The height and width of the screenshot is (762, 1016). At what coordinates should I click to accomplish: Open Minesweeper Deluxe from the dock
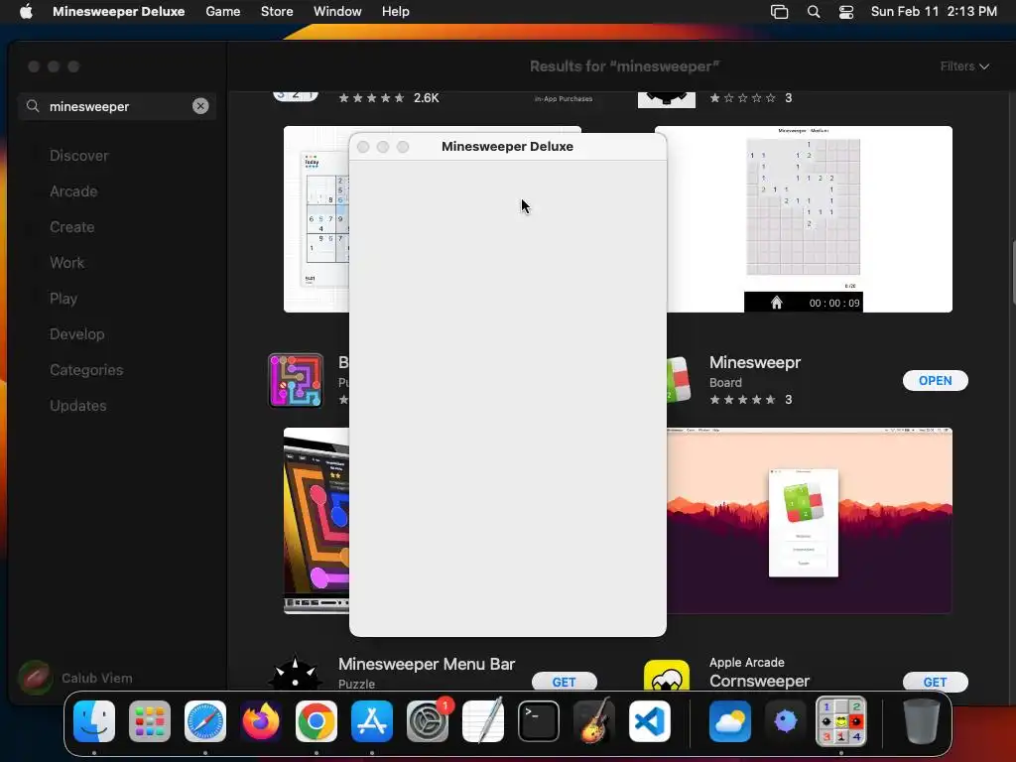coord(841,721)
